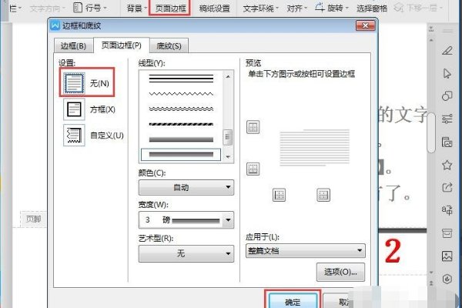This screenshot has width=462, height=308.
Task: Click the line style list scroll-down arrow
Action: 228,157
